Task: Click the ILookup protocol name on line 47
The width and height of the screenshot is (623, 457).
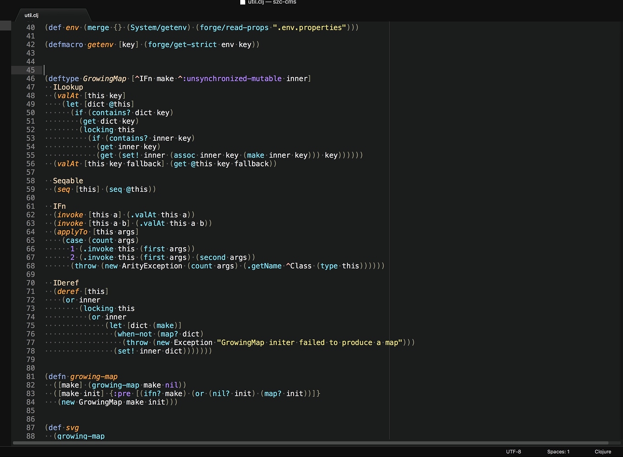Action: tap(68, 87)
